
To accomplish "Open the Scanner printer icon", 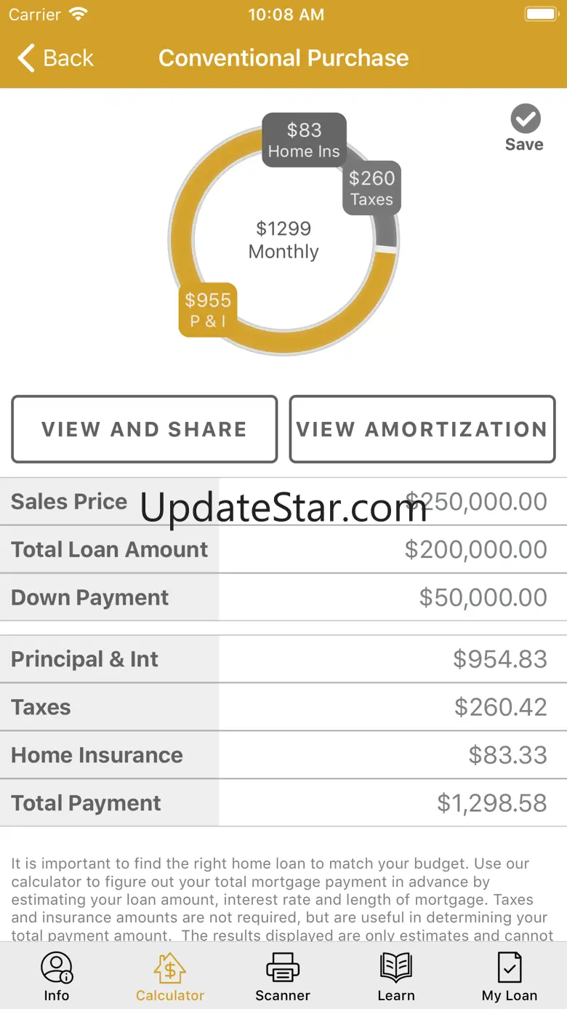I will click(x=283, y=968).
